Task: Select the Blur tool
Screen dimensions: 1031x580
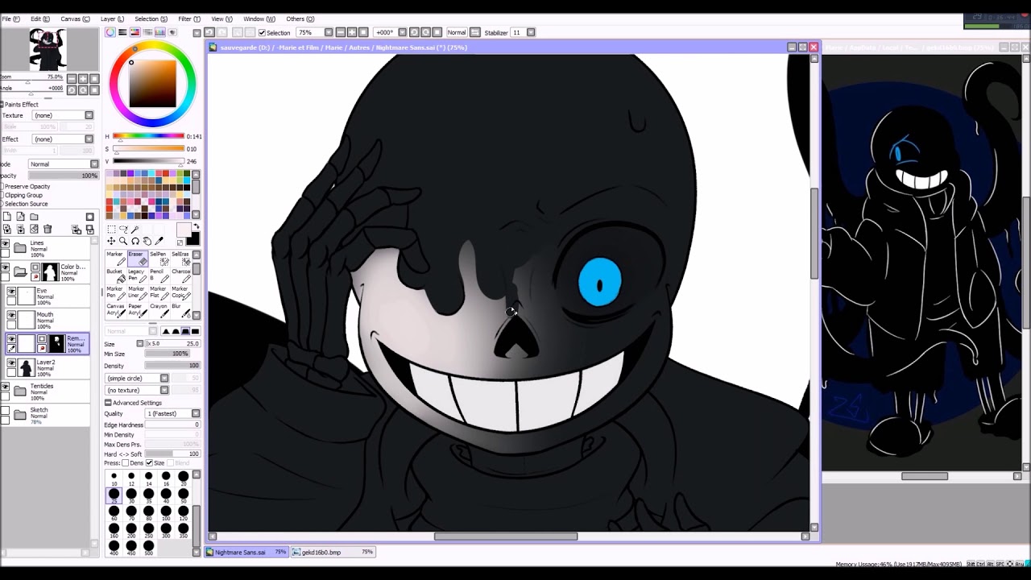Action: click(180, 311)
